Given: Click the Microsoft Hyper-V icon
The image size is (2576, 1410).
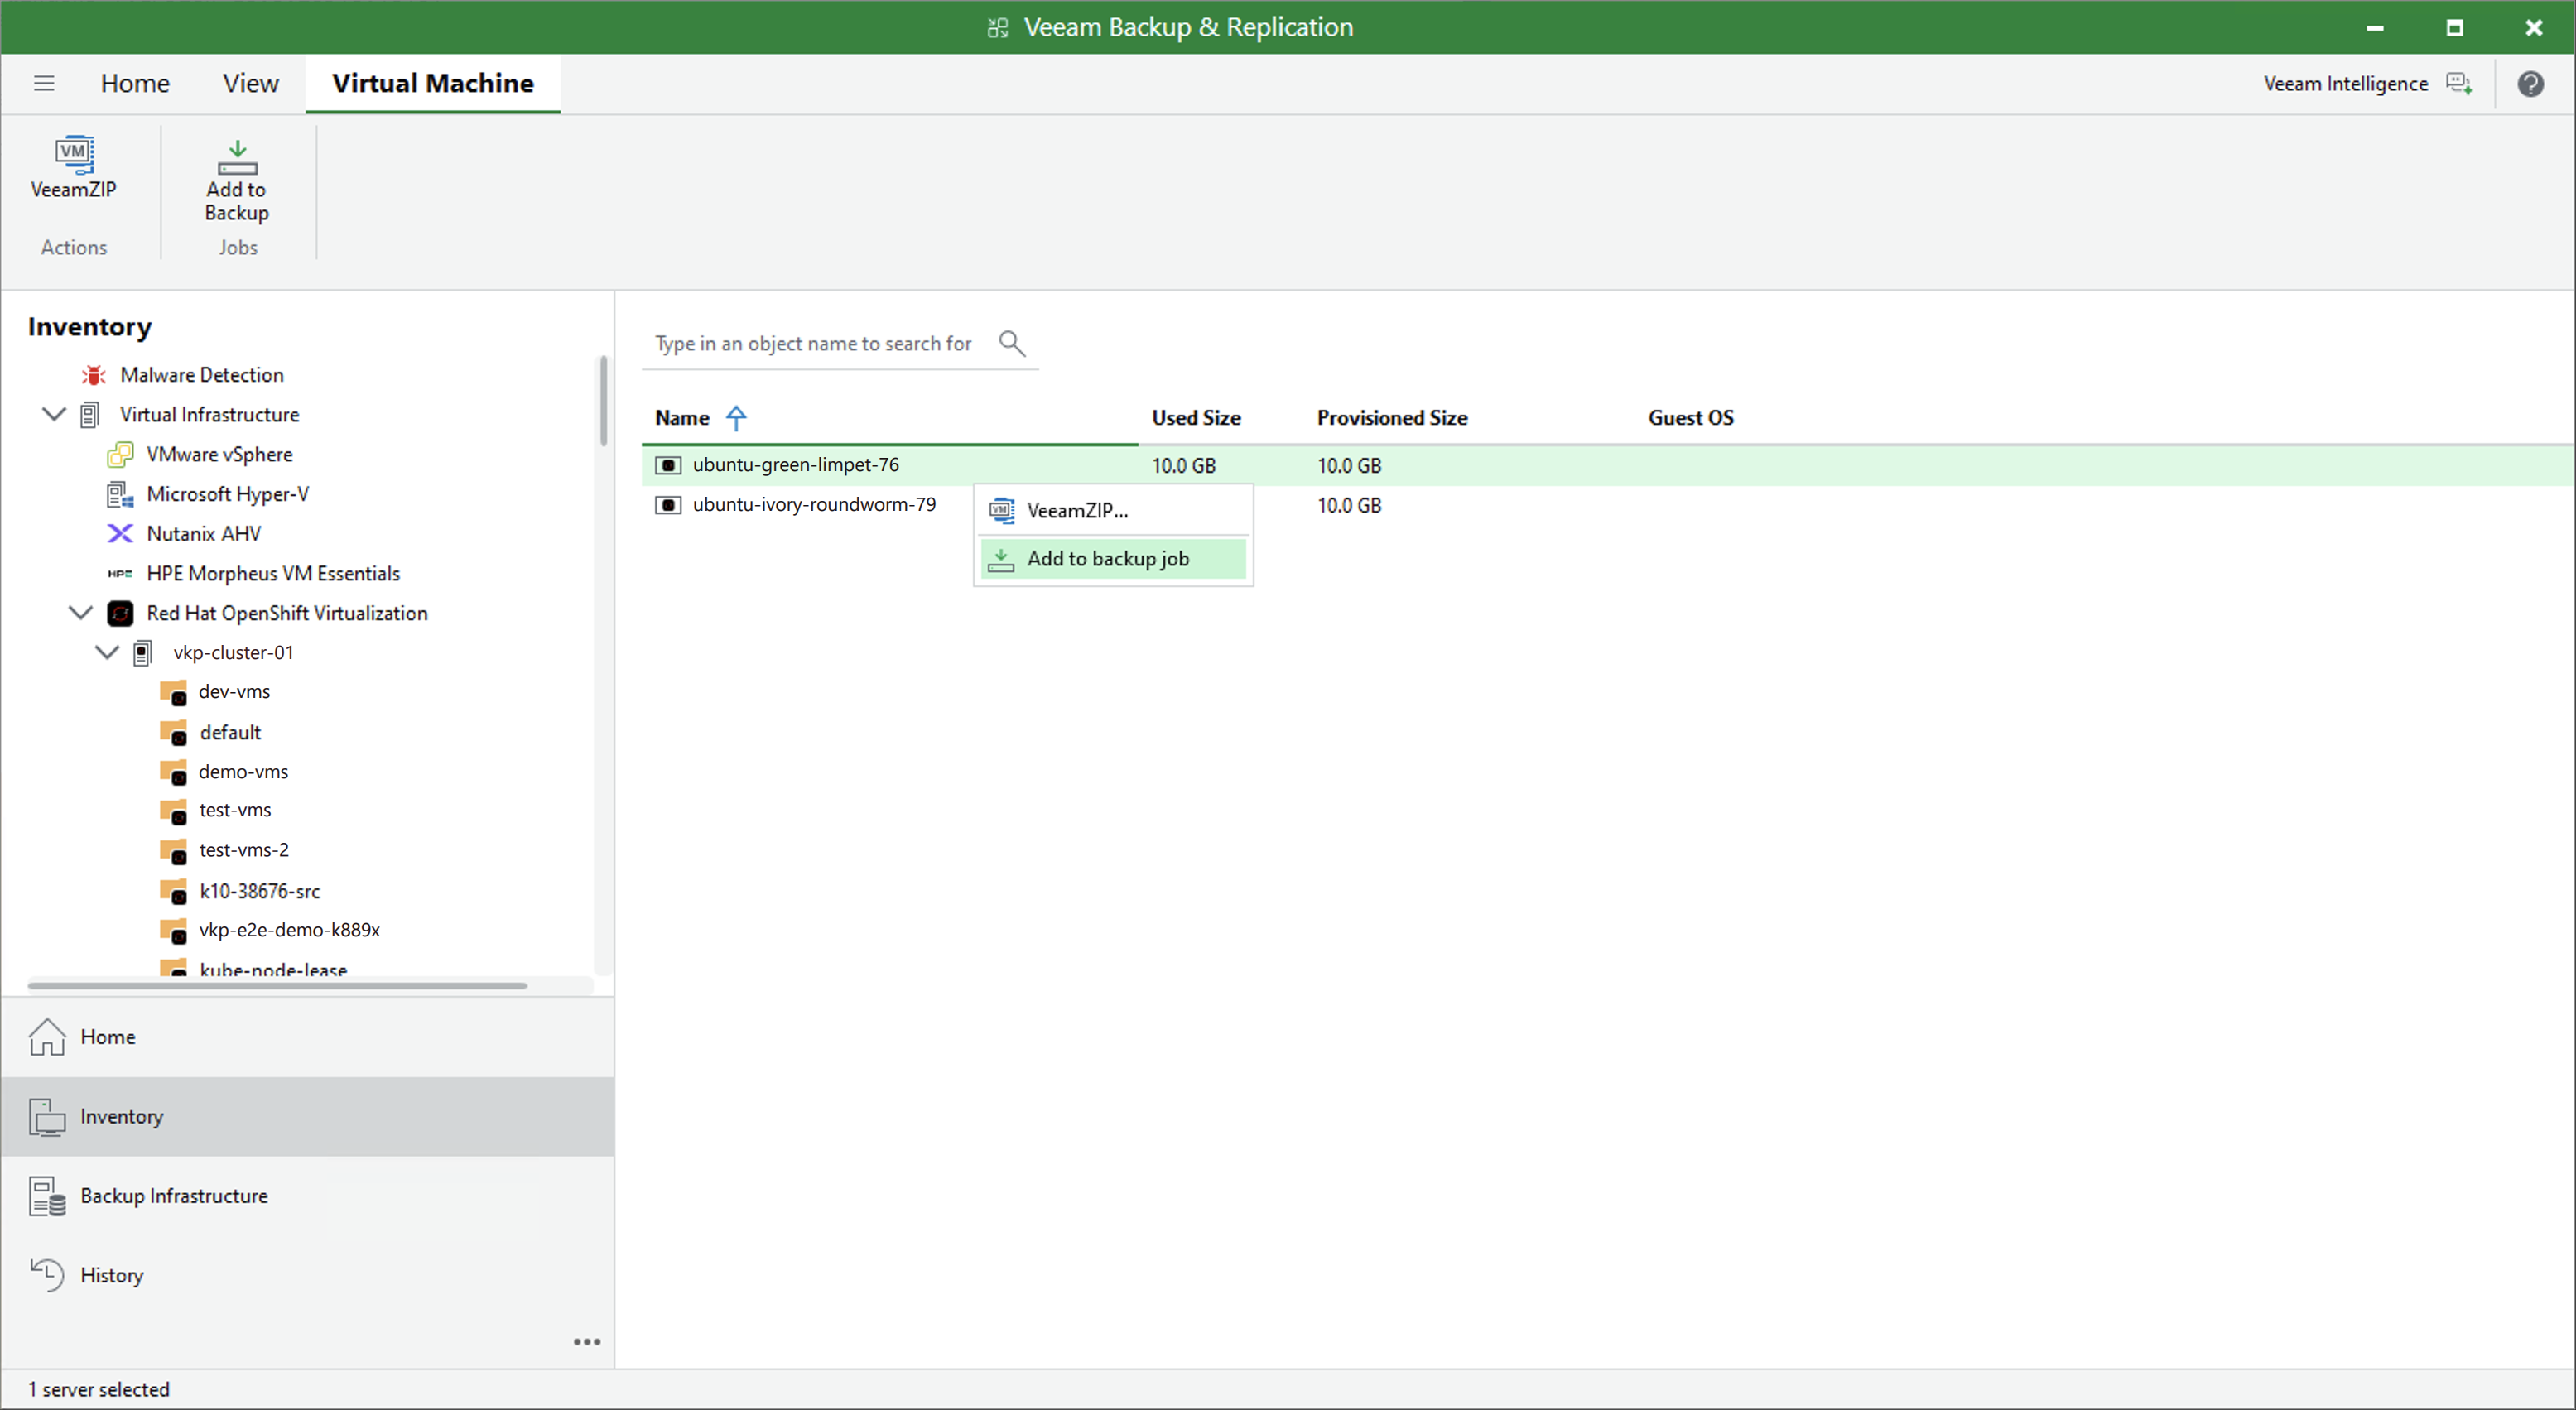Looking at the screenshot, I should coord(120,494).
